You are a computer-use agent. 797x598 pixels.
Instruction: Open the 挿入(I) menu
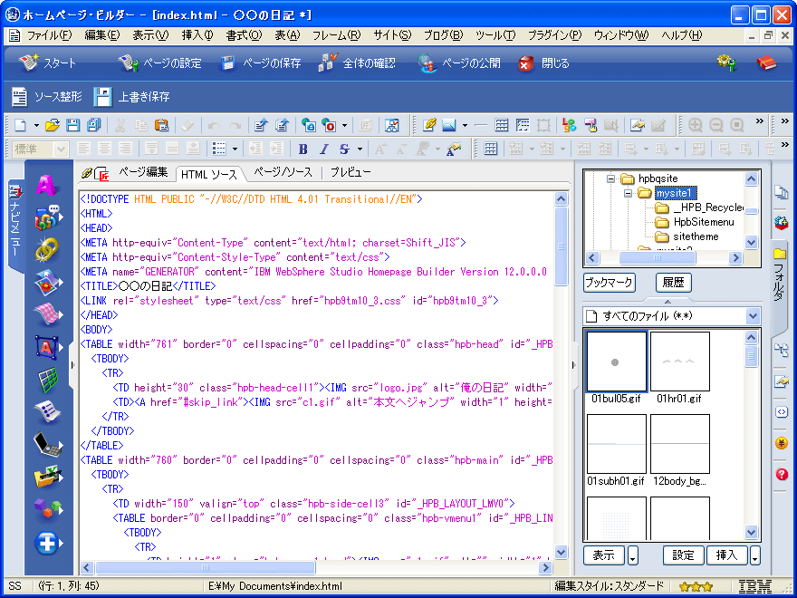197,35
